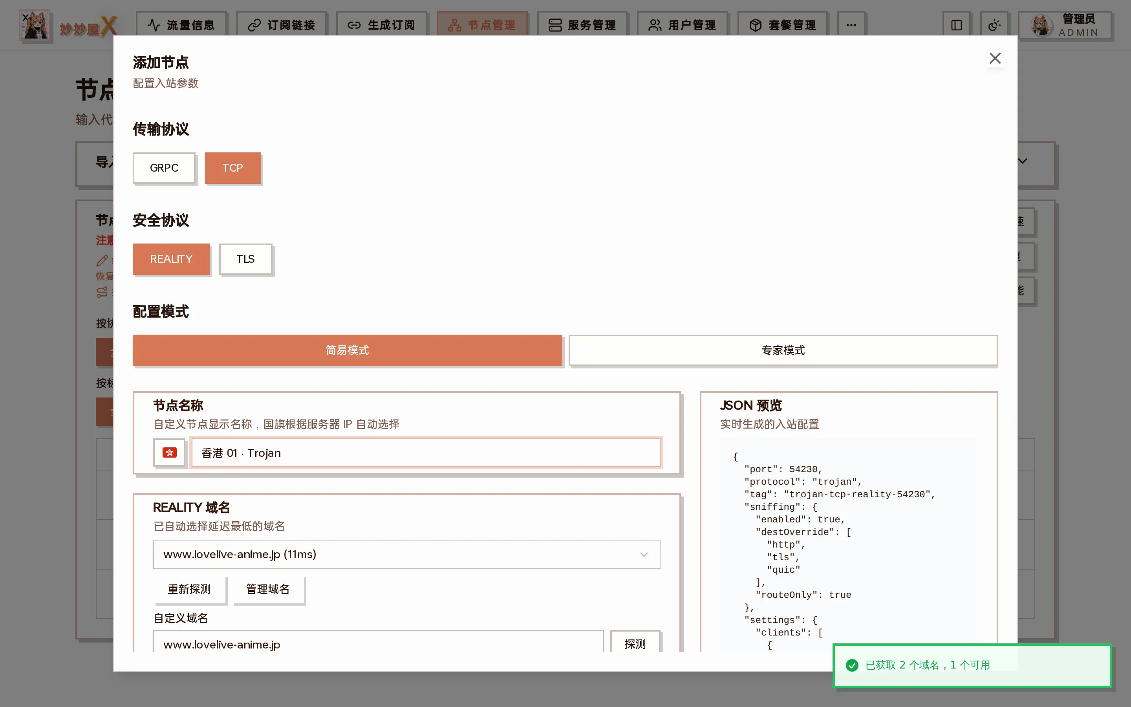Toggle the sidebar layout icon
The image size is (1131, 707).
957,25
